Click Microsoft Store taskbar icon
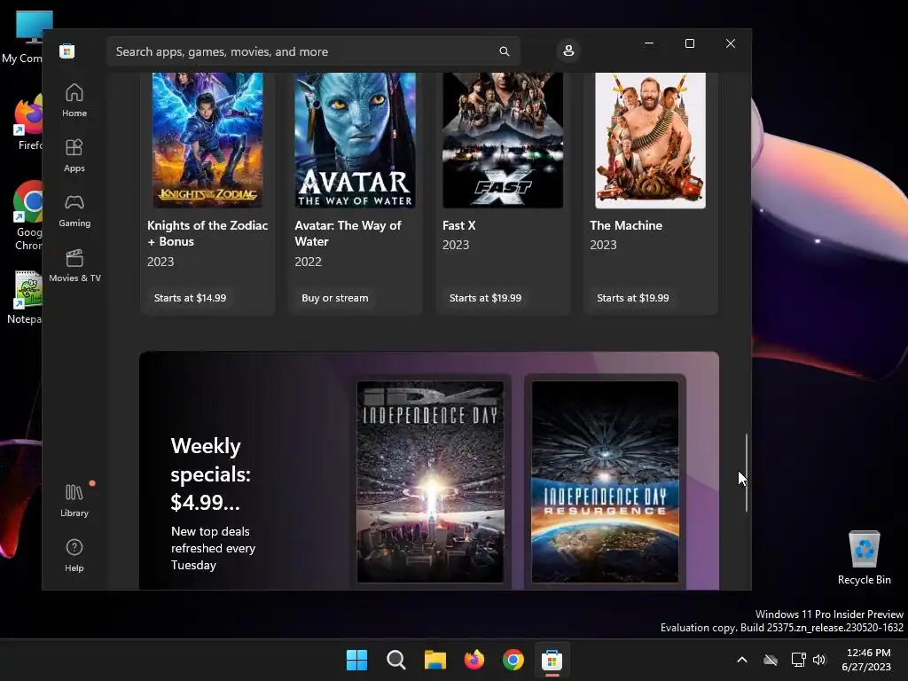 tap(552, 660)
